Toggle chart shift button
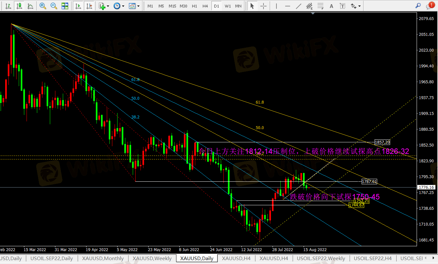 click(89, 6)
